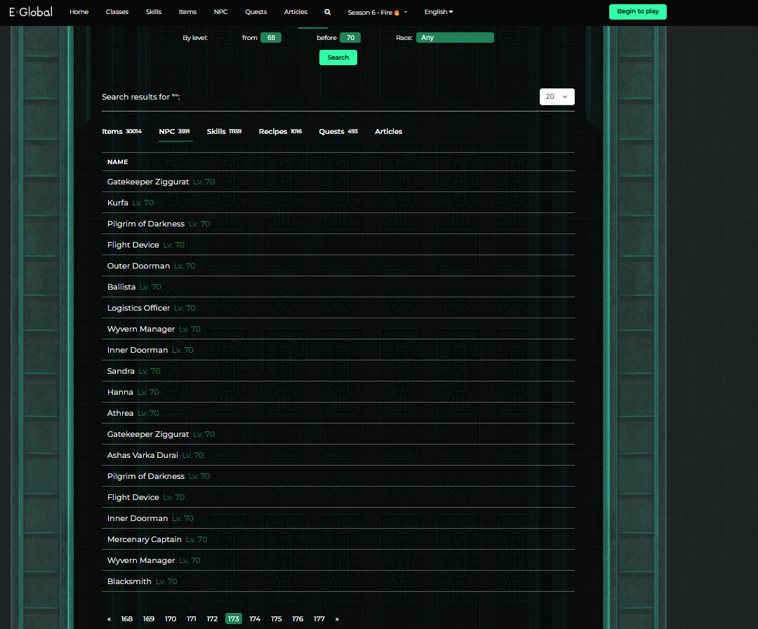Switch to the Skills results tab
This screenshot has width=758, height=629.
click(x=216, y=132)
